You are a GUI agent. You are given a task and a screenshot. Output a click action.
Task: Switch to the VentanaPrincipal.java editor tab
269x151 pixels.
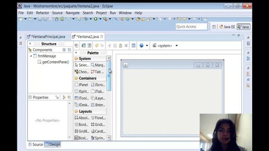click(46, 36)
